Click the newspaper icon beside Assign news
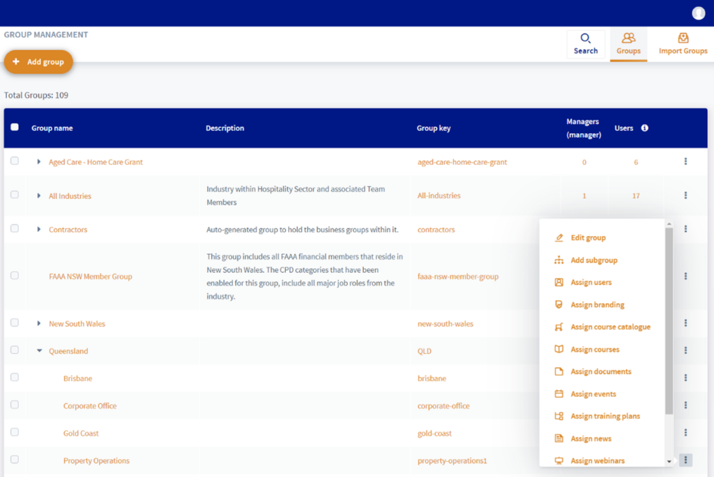This screenshot has height=477, width=714. pyautogui.click(x=559, y=438)
